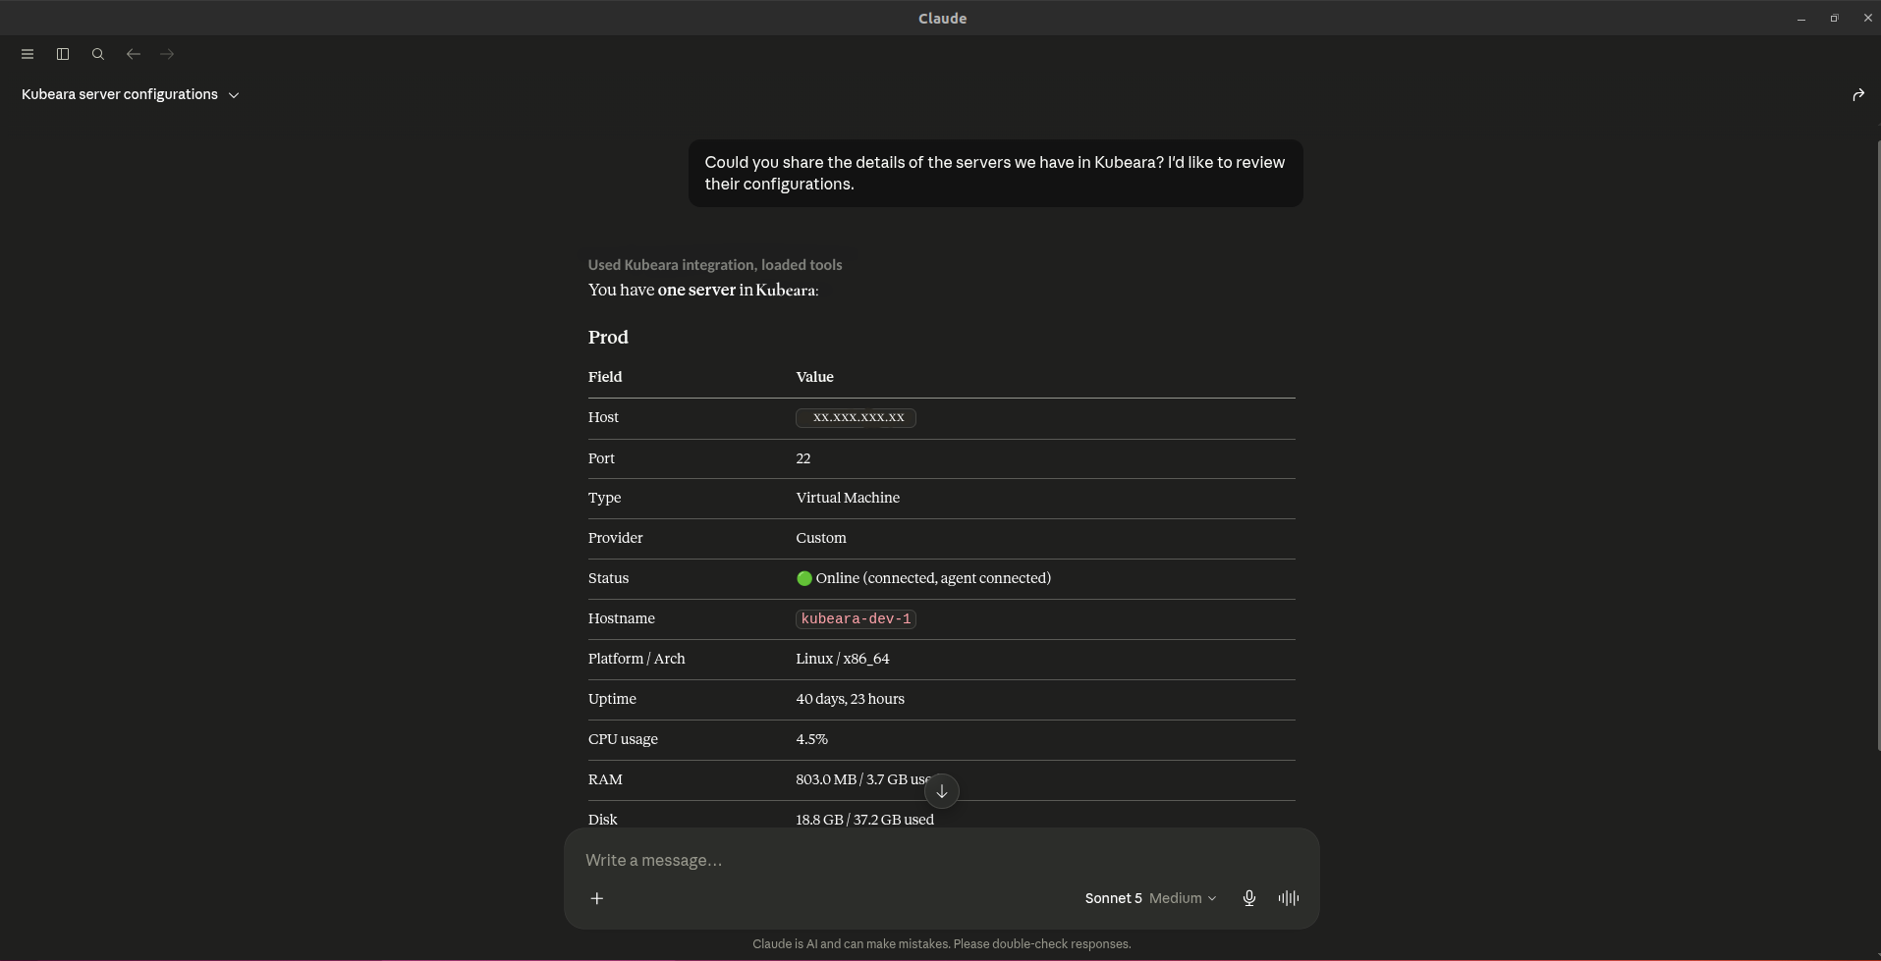
Task: Click the RAM field label
Action: point(605,779)
